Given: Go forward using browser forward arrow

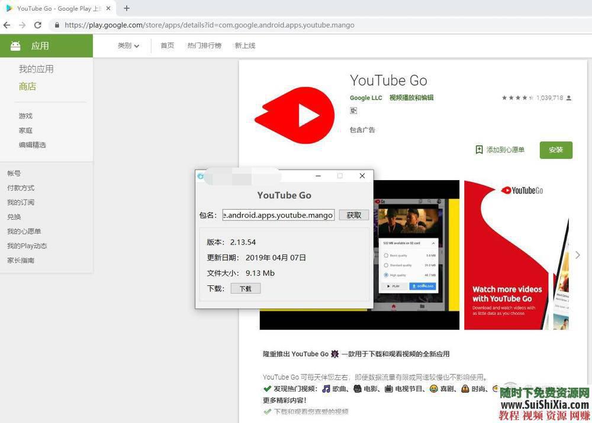Looking at the screenshot, I should pyautogui.click(x=22, y=25).
